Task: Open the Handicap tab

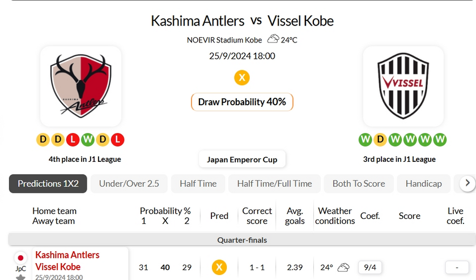Action: click(424, 183)
